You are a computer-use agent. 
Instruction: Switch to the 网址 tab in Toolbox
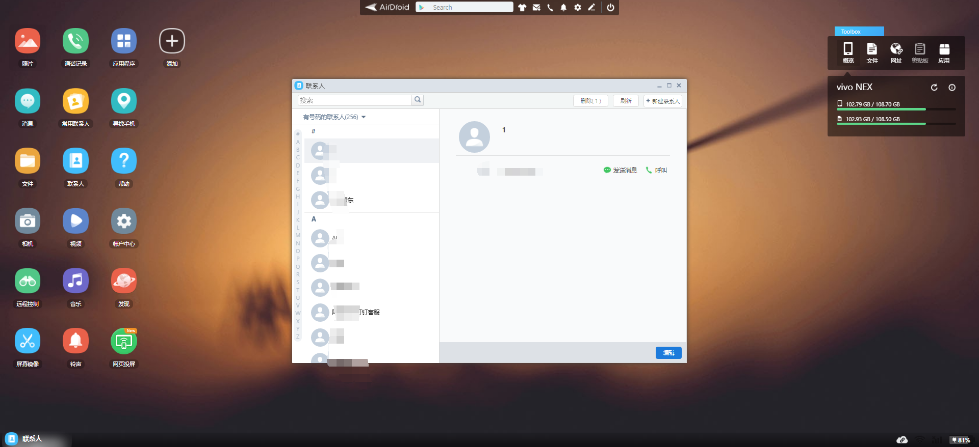coord(896,52)
